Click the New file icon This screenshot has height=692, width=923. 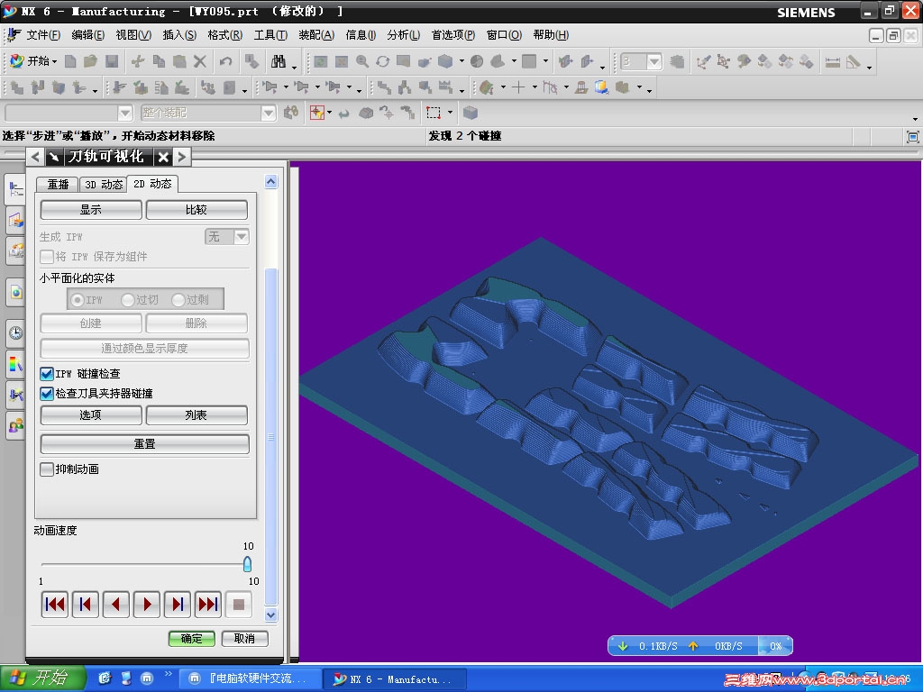tap(70, 61)
